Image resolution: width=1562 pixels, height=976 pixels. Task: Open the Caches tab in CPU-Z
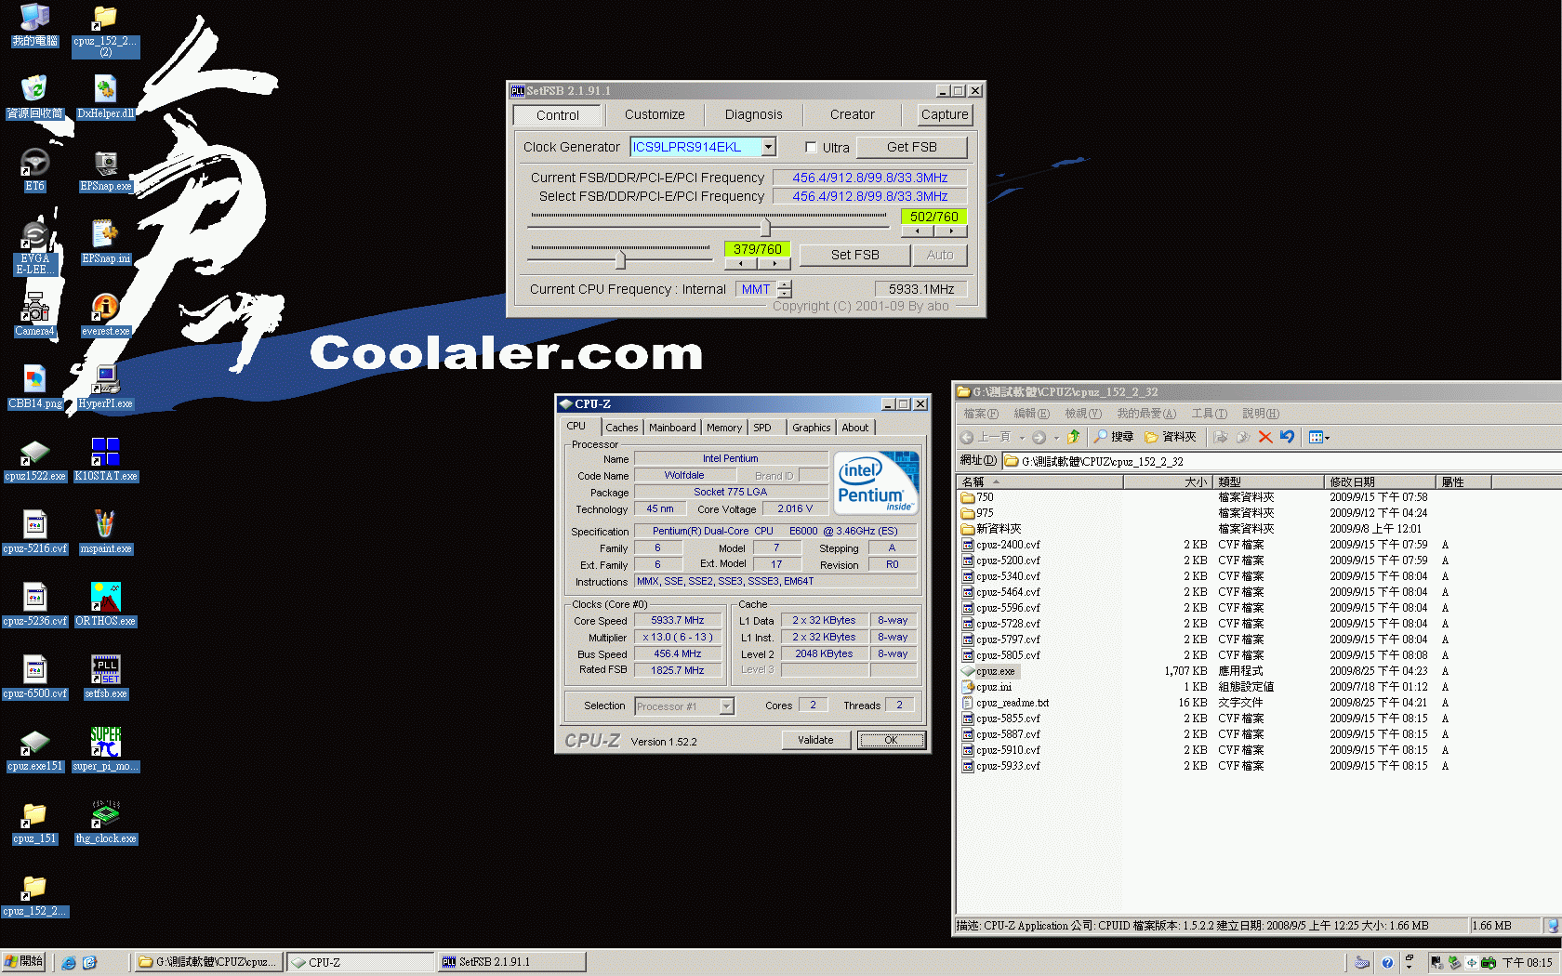622,428
